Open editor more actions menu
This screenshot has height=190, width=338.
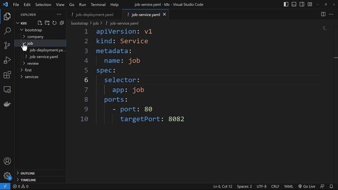[331, 14]
